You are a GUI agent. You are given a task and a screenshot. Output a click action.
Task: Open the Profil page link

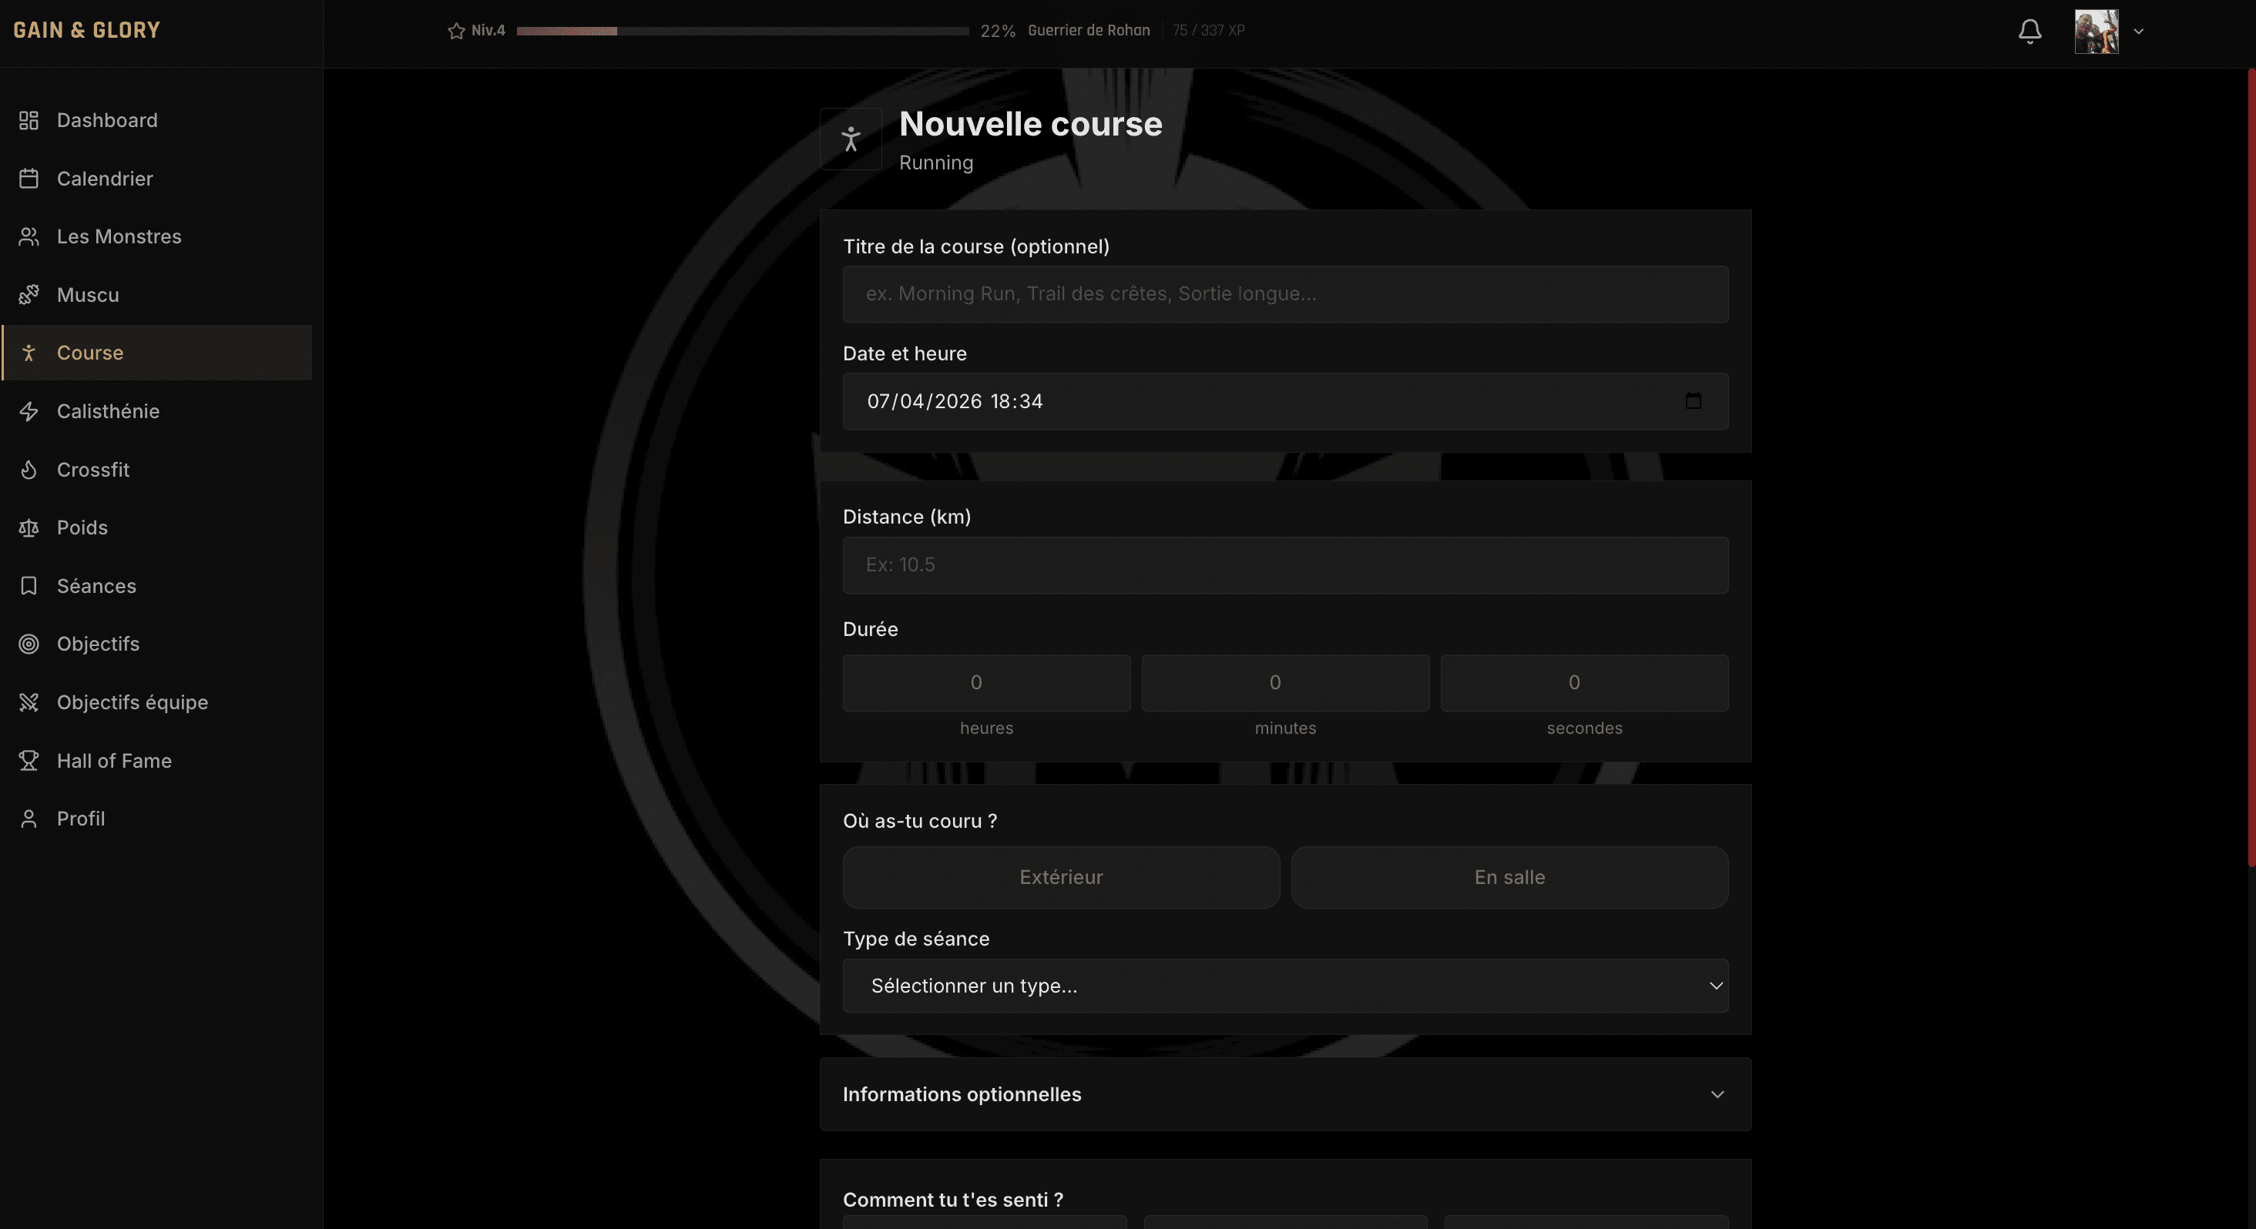coord(81,819)
